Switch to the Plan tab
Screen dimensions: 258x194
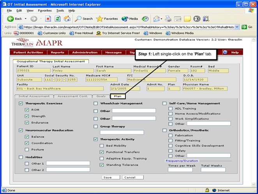[x=117, y=96]
